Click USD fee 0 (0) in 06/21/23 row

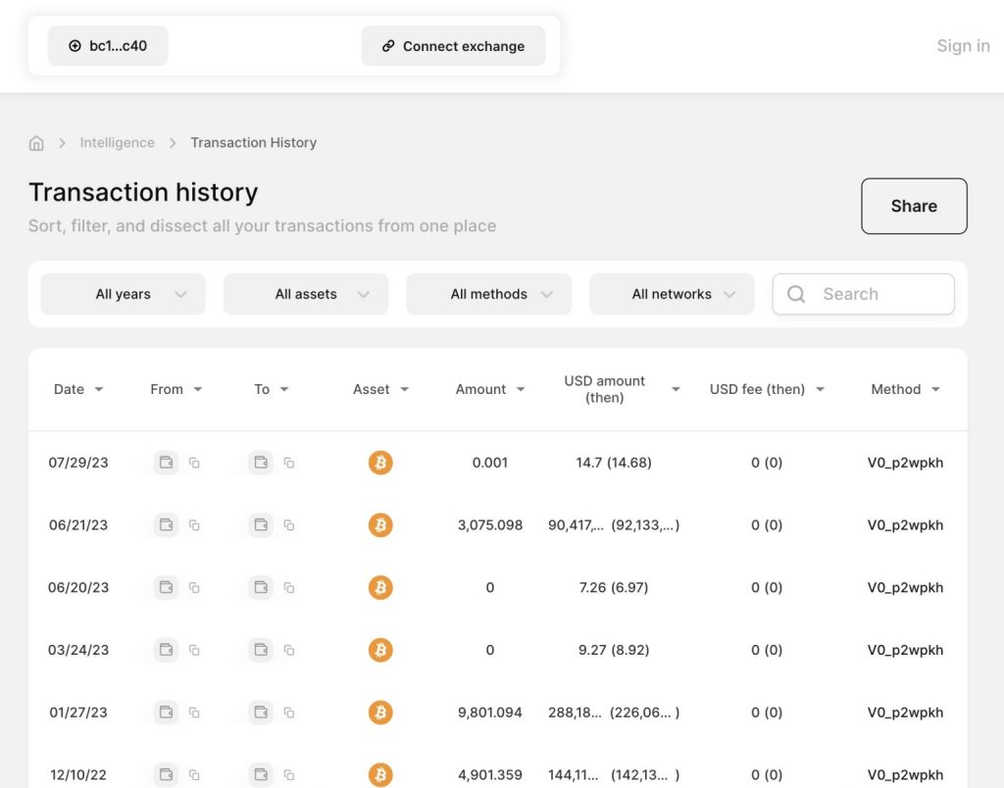(767, 525)
